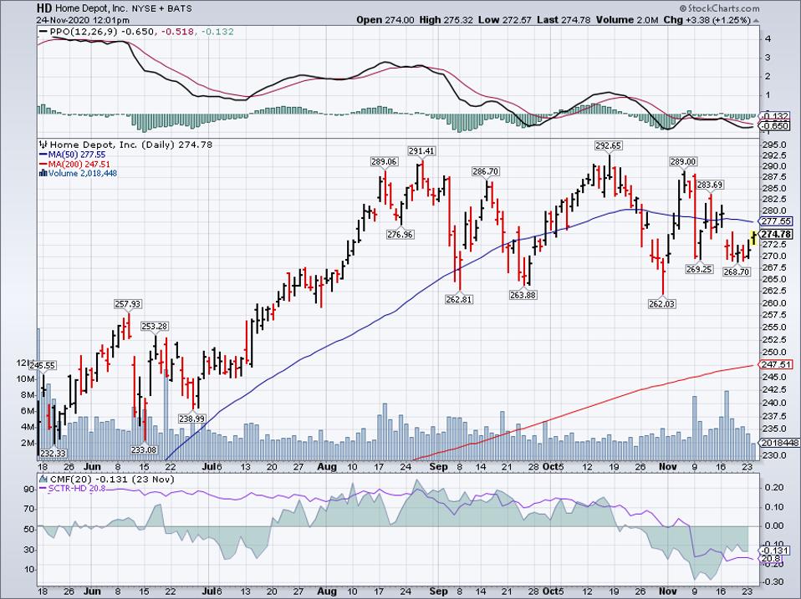Click the -0.131 CMF tag on the right axis
This screenshot has width=801, height=599.
pos(775,551)
